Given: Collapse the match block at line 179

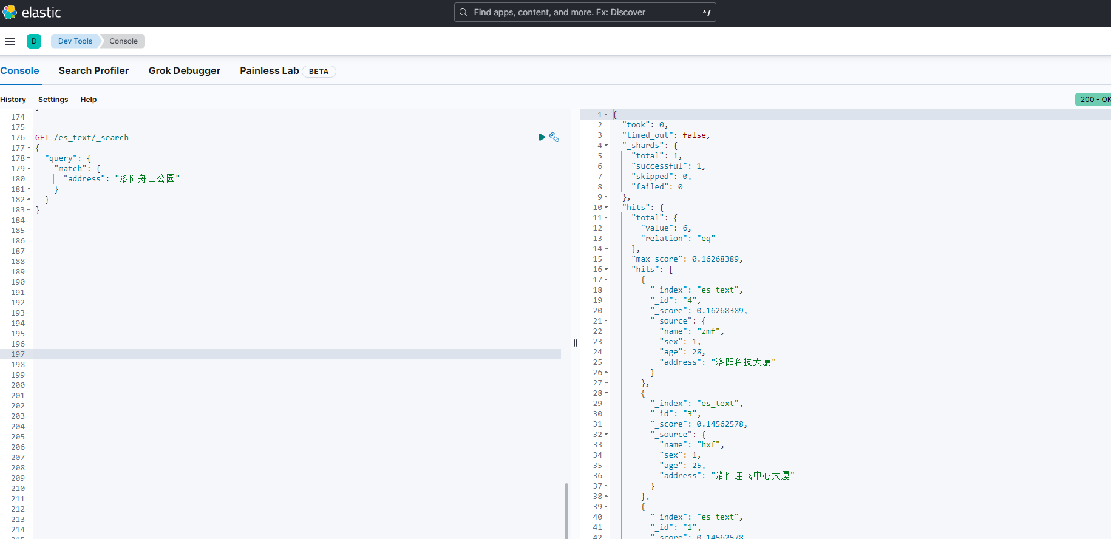Looking at the screenshot, I should (29, 169).
